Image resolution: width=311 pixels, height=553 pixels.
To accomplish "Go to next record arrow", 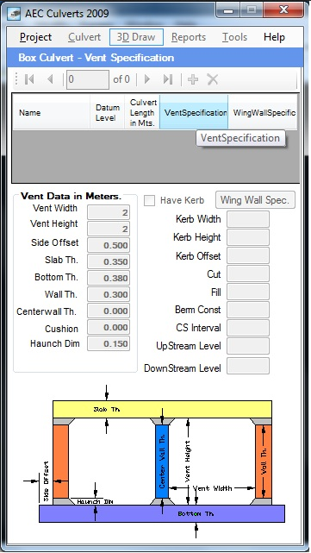I will [147, 79].
